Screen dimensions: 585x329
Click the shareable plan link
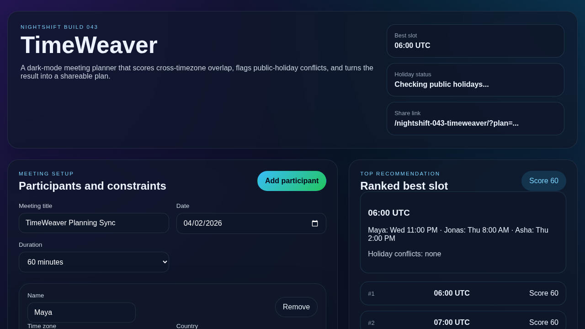[457, 123]
